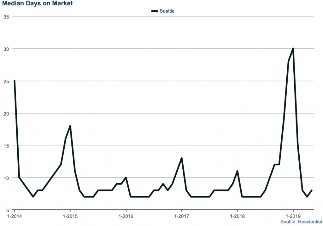Click the 10 y-axis label
323x226 pixels.
(x=6, y=178)
